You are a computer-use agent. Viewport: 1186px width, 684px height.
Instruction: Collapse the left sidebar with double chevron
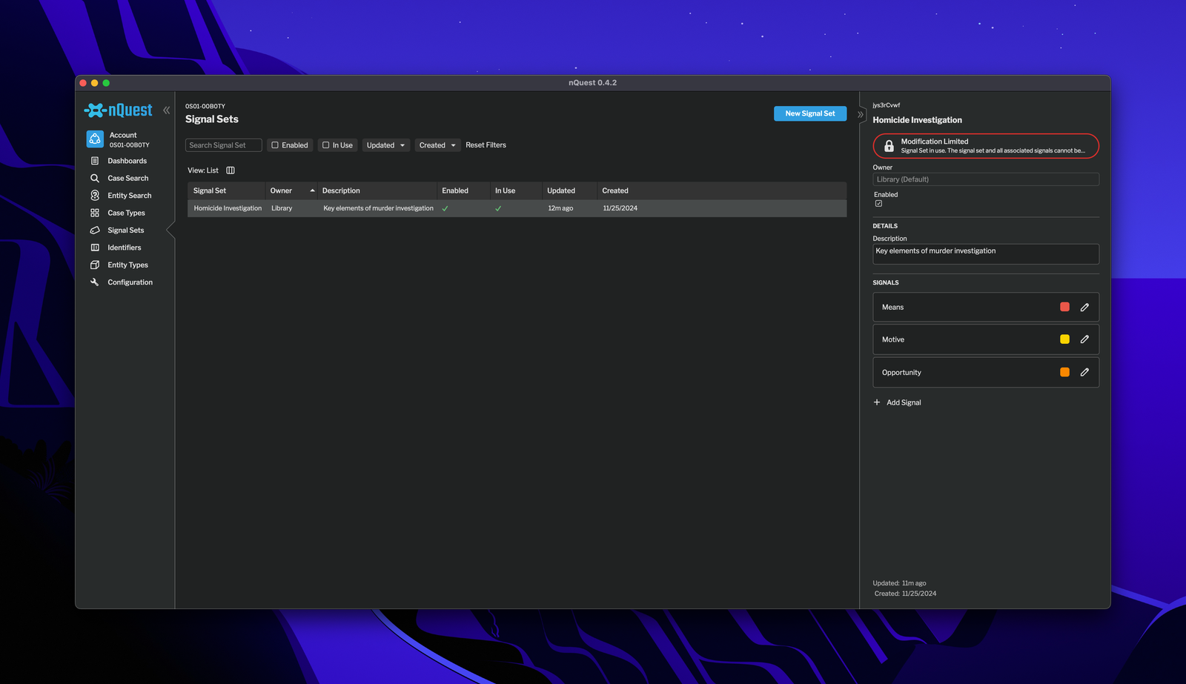[x=167, y=110]
